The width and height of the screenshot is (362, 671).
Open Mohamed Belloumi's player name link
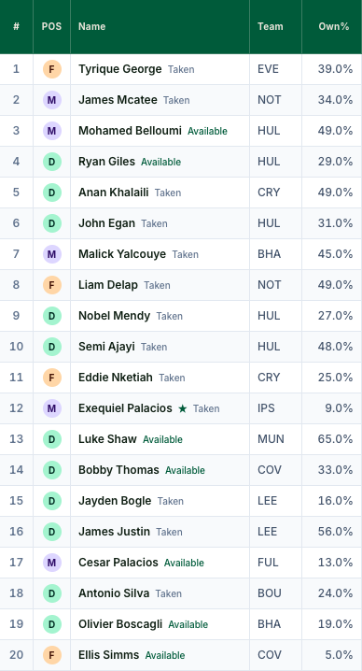coord(130,131)
